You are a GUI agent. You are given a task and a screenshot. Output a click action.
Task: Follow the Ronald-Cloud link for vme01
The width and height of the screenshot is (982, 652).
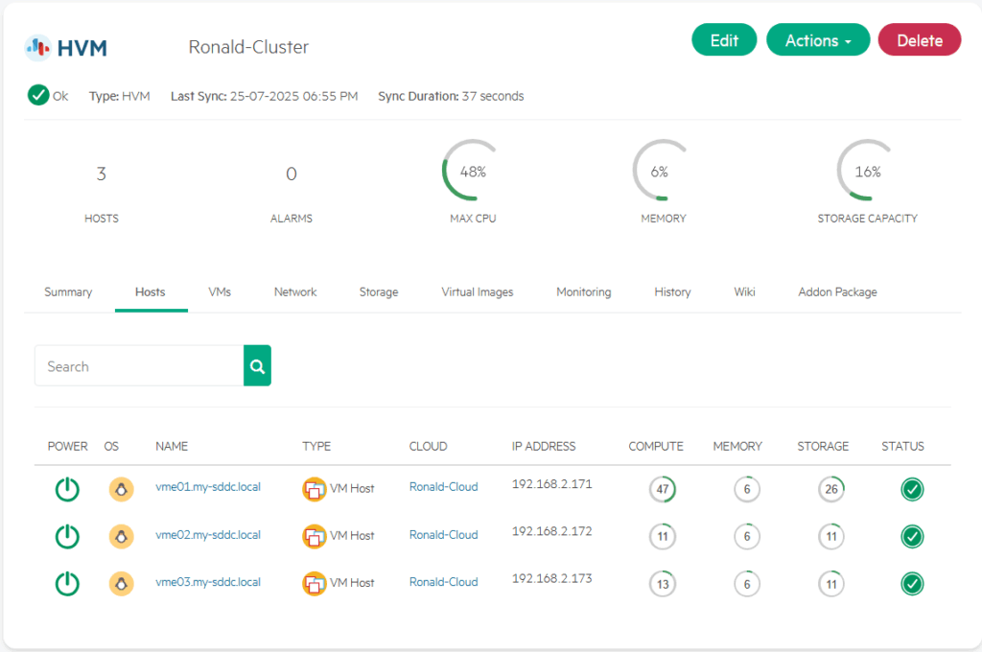pos(443,487)
